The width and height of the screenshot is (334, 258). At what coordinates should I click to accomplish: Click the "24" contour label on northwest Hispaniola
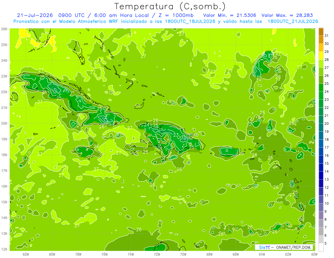tap(147, 125)
